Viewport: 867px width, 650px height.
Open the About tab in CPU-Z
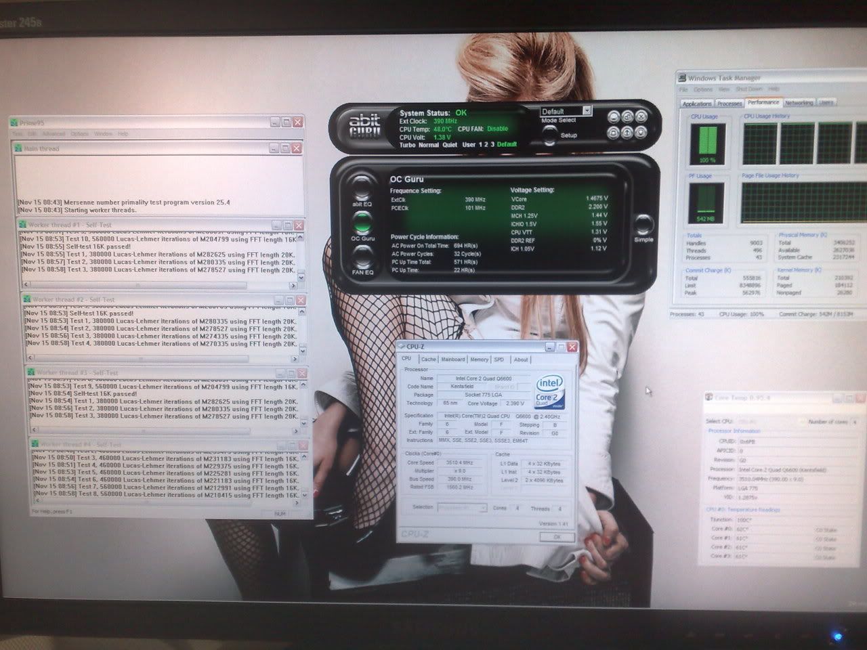tap(520, 360)
